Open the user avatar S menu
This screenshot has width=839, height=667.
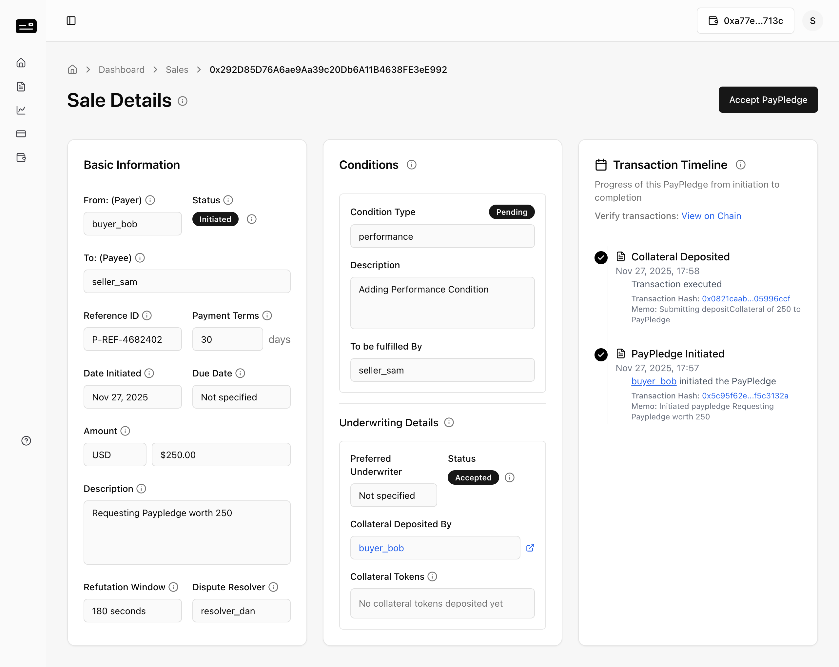[812, 21]
